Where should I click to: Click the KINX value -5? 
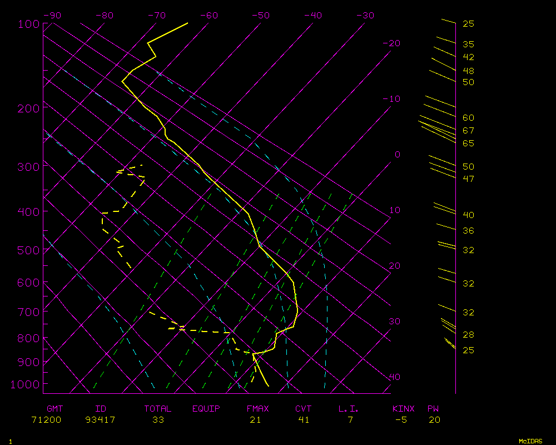tap(401, 420)
